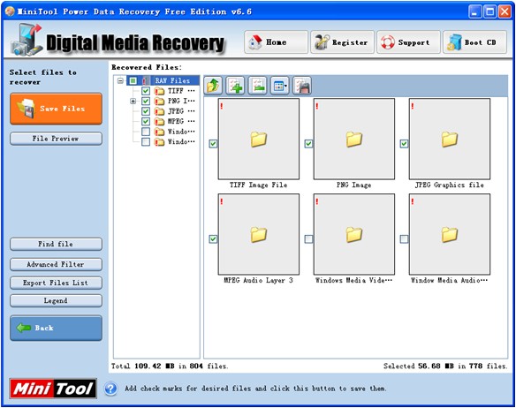Check the Windows Media Video thumbnail checkbox

click(x=308, y=238)
